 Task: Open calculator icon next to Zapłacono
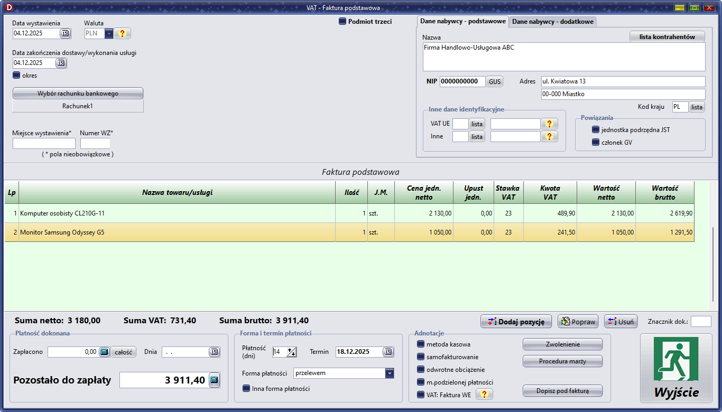tap(104, 352)
